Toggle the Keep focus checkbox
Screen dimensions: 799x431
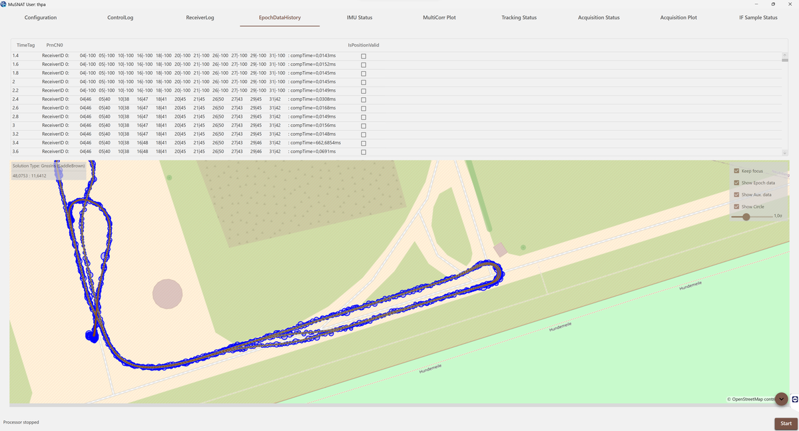pos(736,171)
